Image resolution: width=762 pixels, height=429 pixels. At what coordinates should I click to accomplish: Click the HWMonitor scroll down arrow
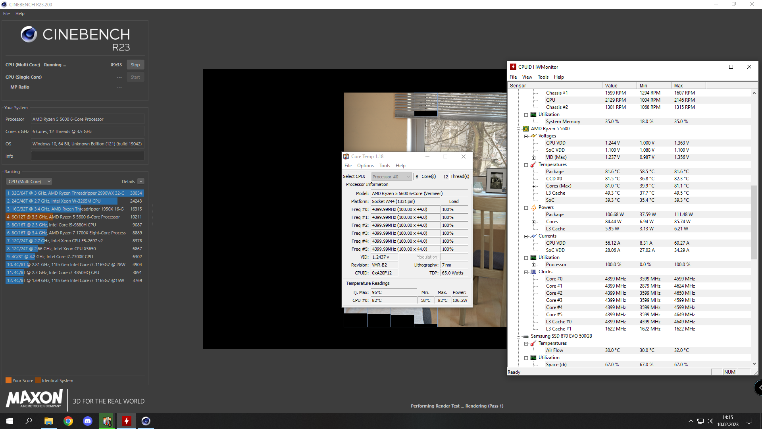(754, 364)
